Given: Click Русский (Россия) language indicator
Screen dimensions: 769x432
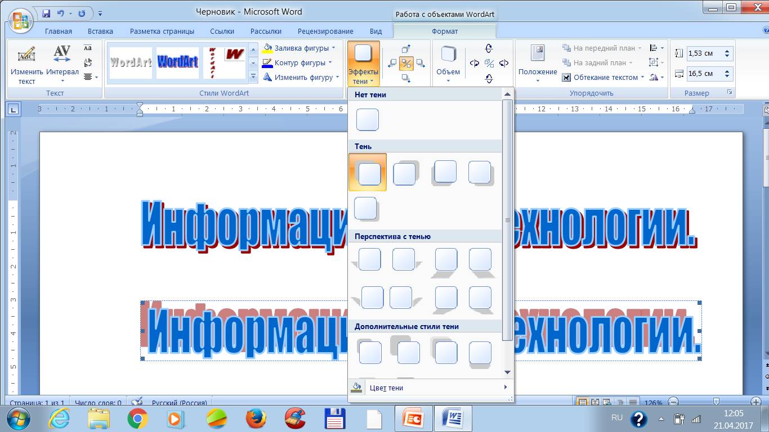Looking at the screenshot, I should [179, 403].
